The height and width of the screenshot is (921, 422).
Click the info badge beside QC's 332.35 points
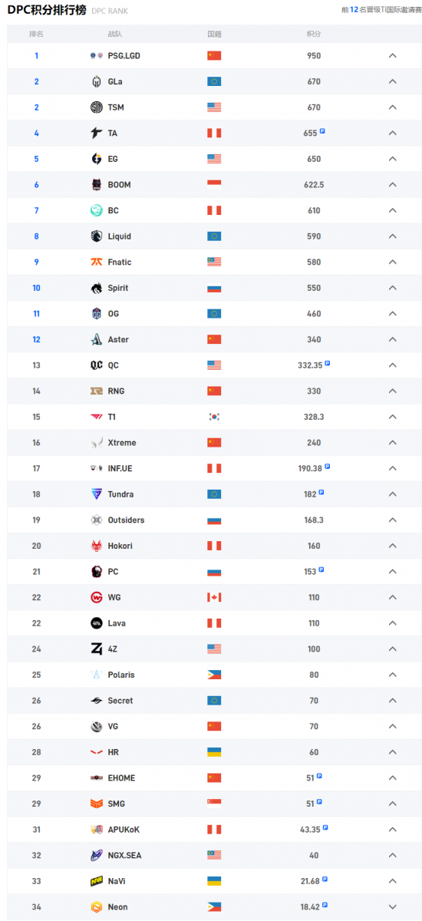pyautogui.click(x=328, y=363)
